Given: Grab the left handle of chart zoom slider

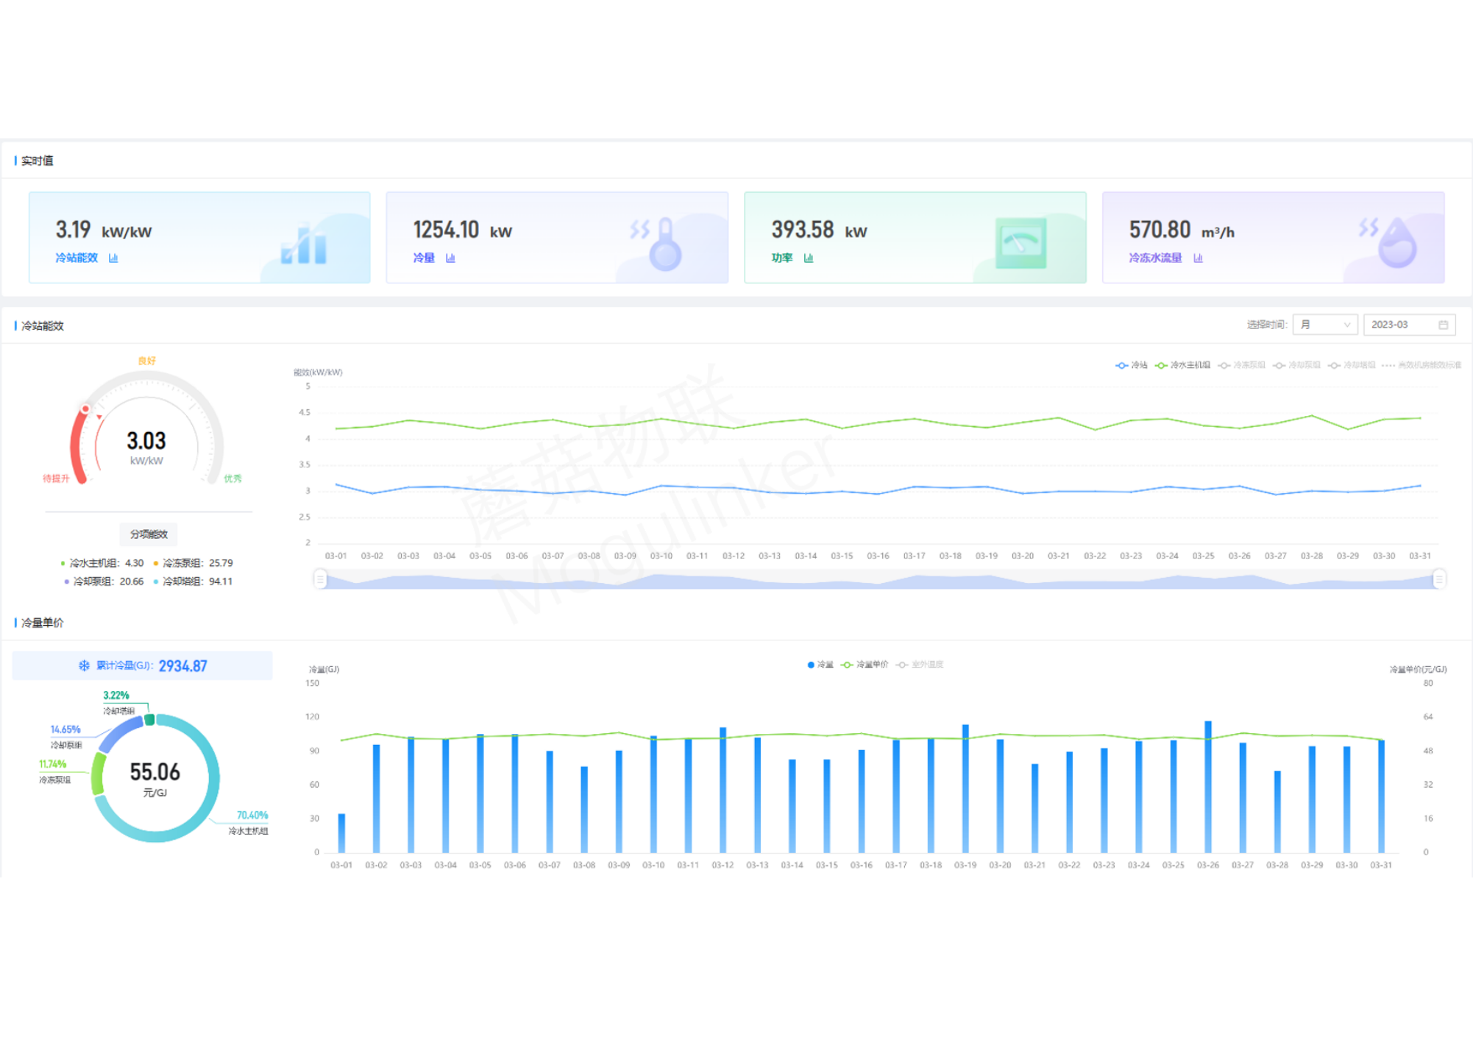Looking at the screenshot, I should [320, 579].
